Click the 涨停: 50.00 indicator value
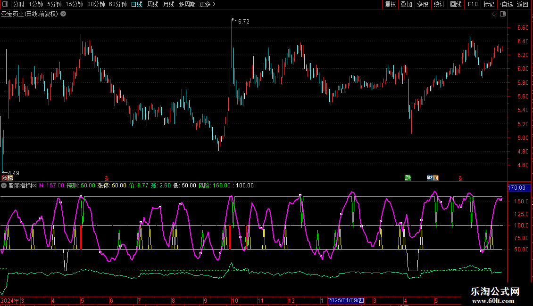The width and height of the screenshot is (533, 306). [x=112, y=185]
